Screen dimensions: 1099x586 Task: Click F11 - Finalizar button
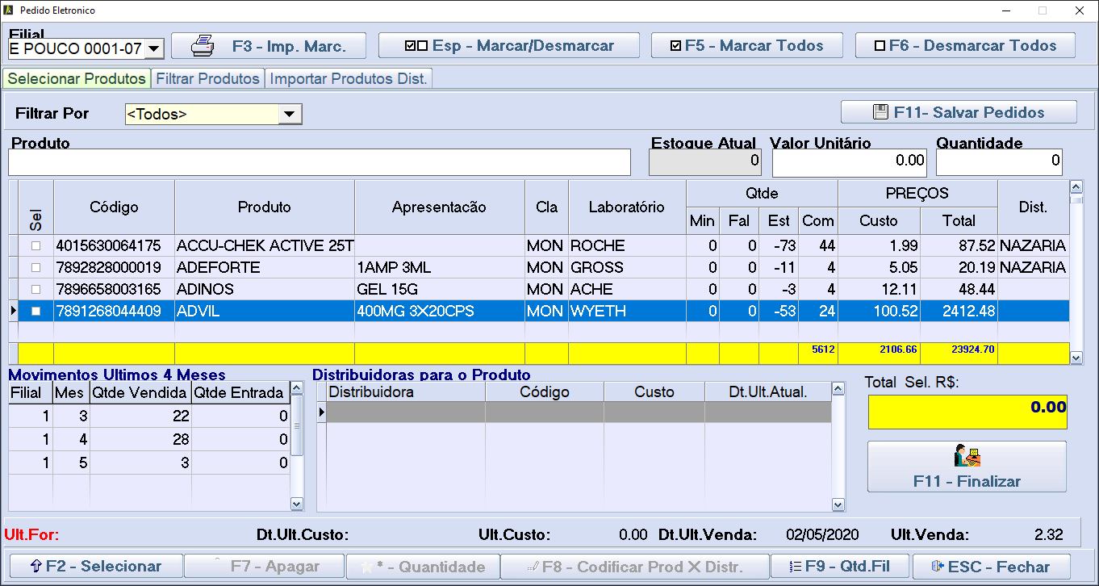click(x=967, y=467)
